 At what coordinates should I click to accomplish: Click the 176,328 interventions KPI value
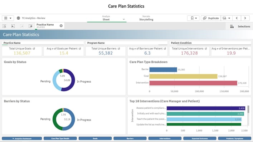pos(189,53)
